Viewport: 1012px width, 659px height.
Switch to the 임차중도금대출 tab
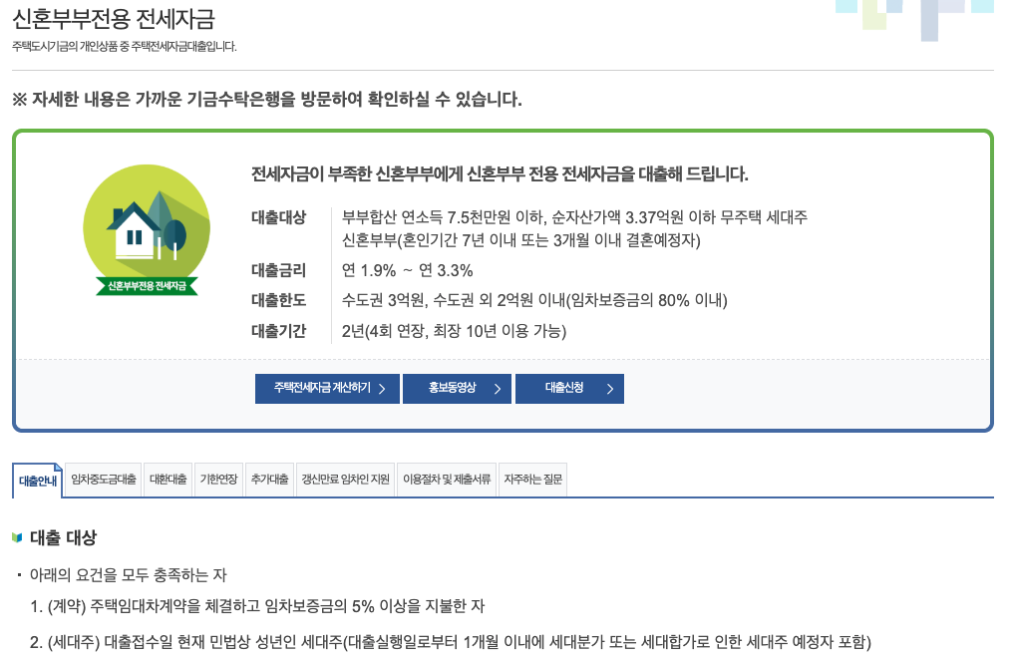(x=105, y=480)
